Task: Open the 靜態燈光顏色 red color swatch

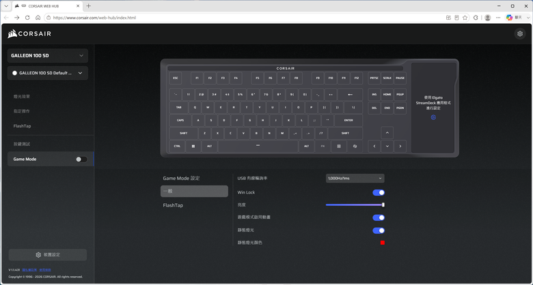Action: coord(383,243)
